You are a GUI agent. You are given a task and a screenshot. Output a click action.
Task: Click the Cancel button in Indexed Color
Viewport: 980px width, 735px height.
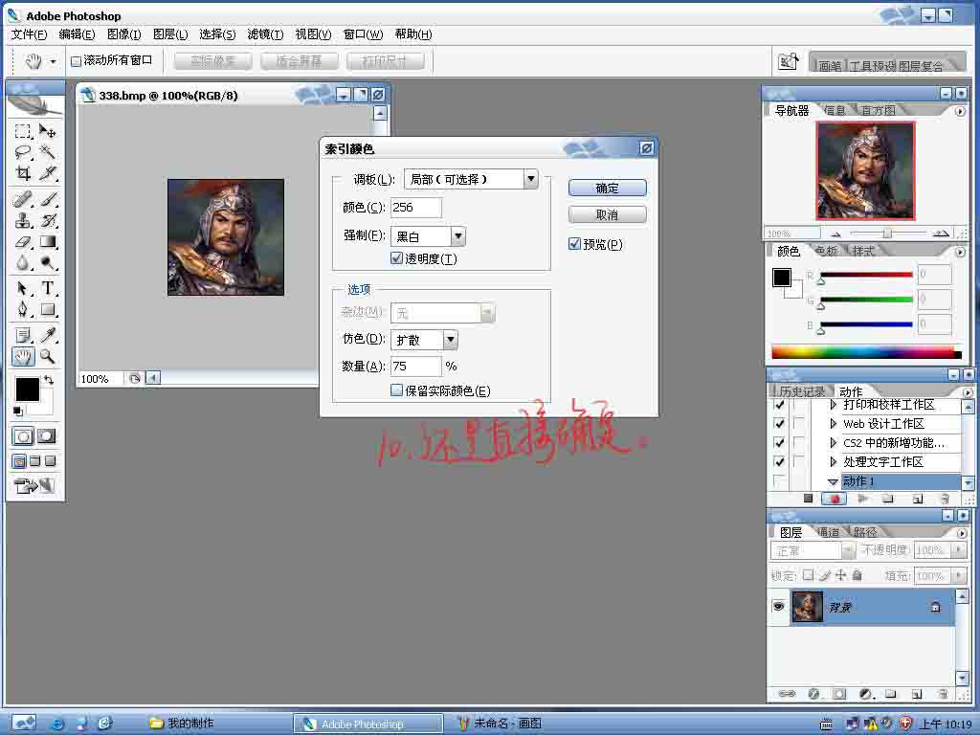click(x=607, y=215)
